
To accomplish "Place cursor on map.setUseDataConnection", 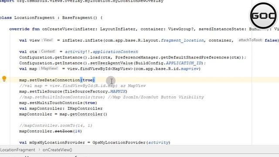I will tap(49, 80).
